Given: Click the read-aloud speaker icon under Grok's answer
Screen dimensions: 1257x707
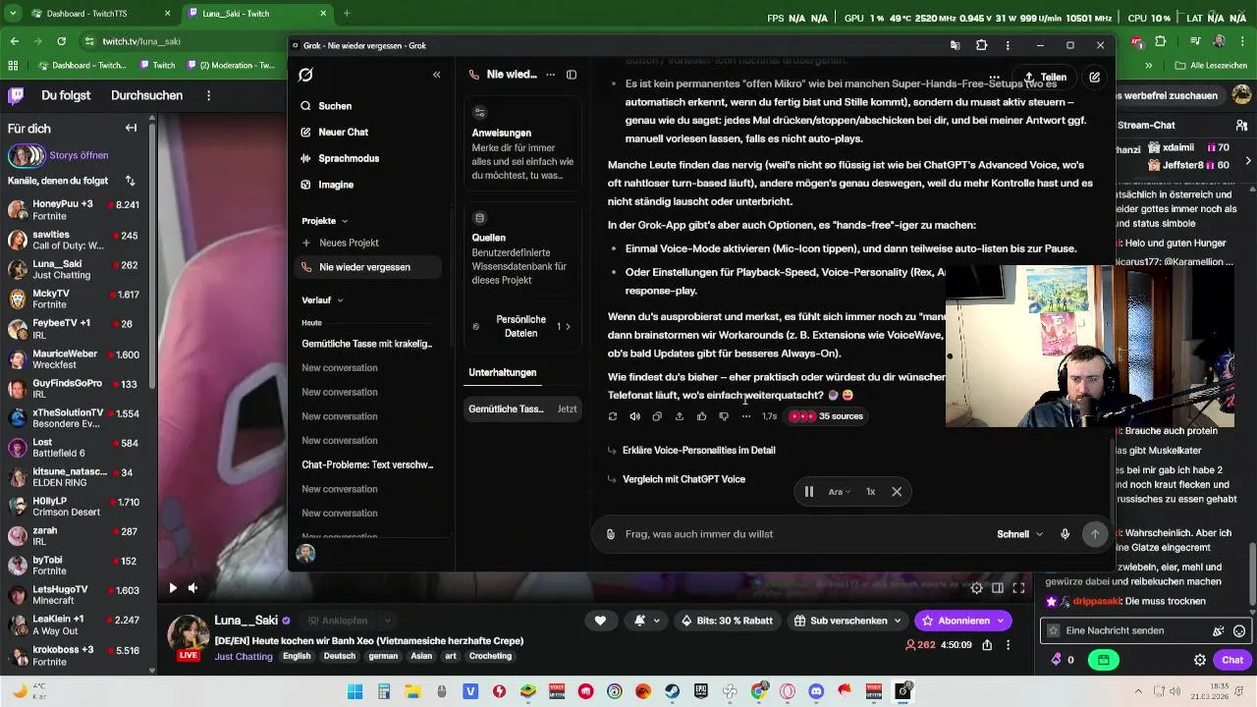Looking at the screenshot, I should click(x=634, y=416).
